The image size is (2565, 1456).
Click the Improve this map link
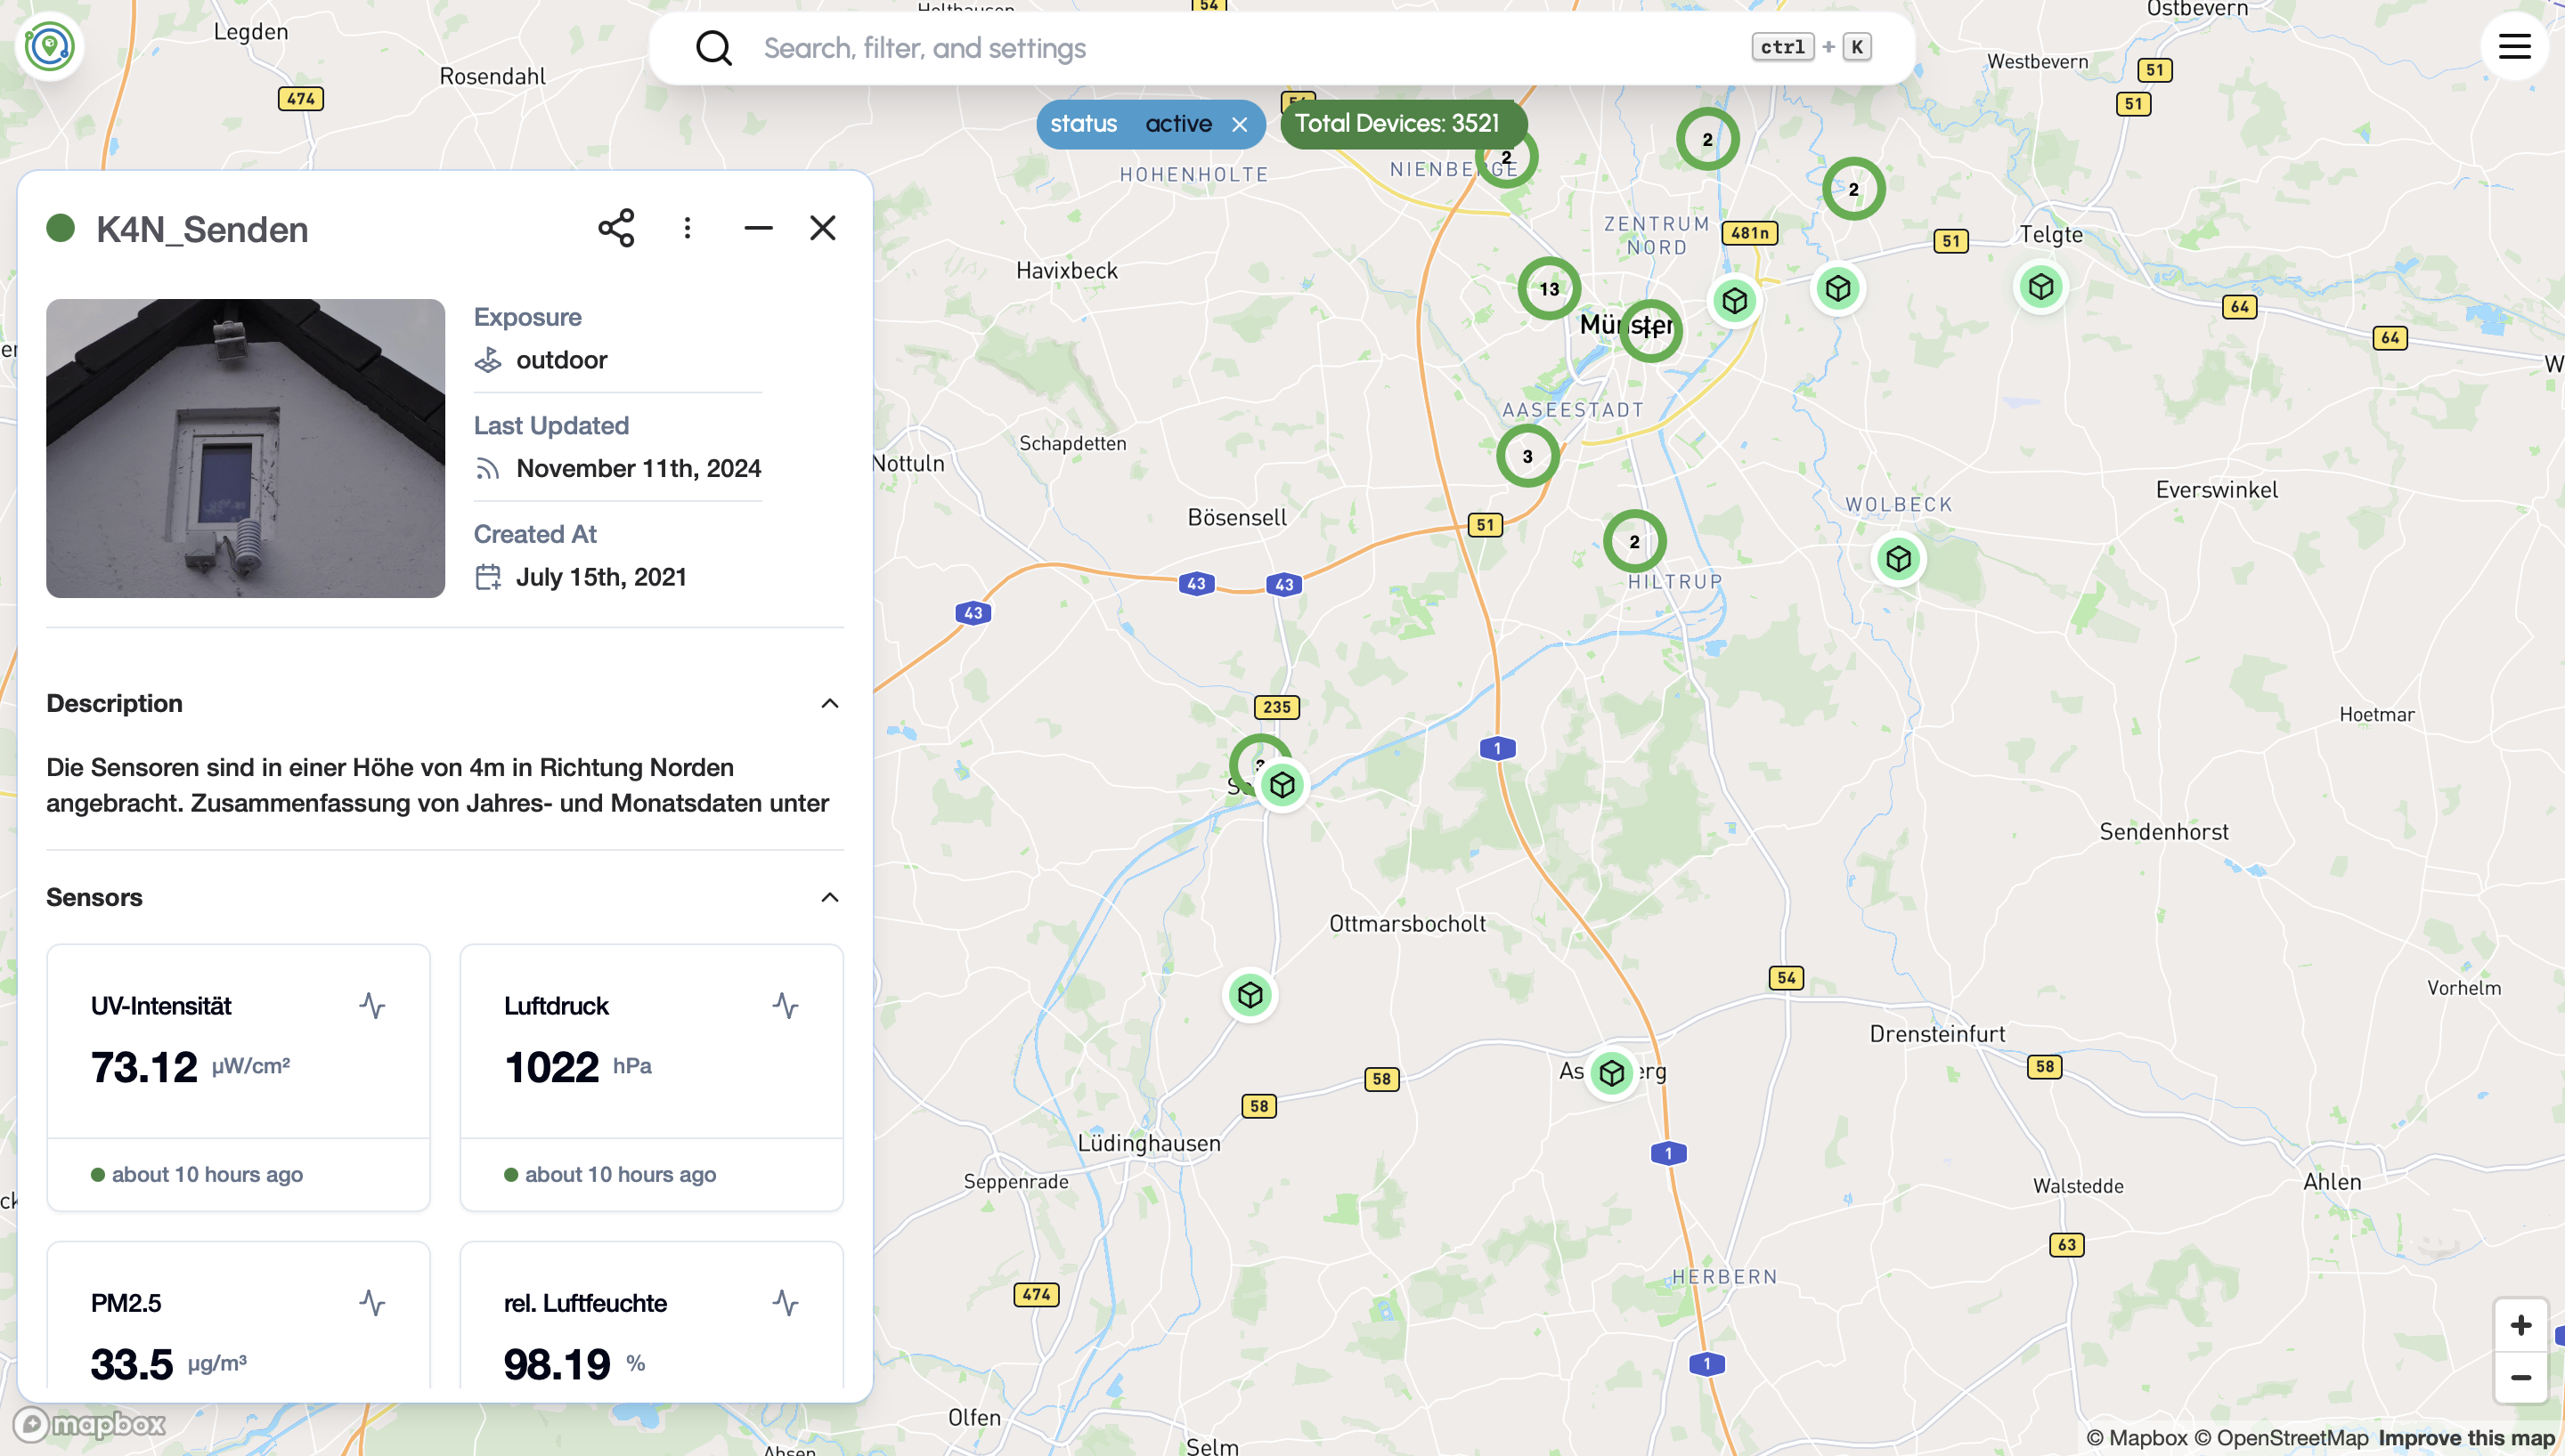click(2466, 1438)
